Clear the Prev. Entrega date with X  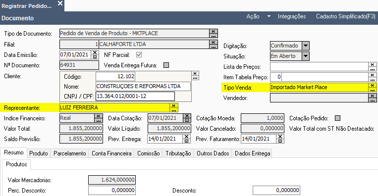186,137
